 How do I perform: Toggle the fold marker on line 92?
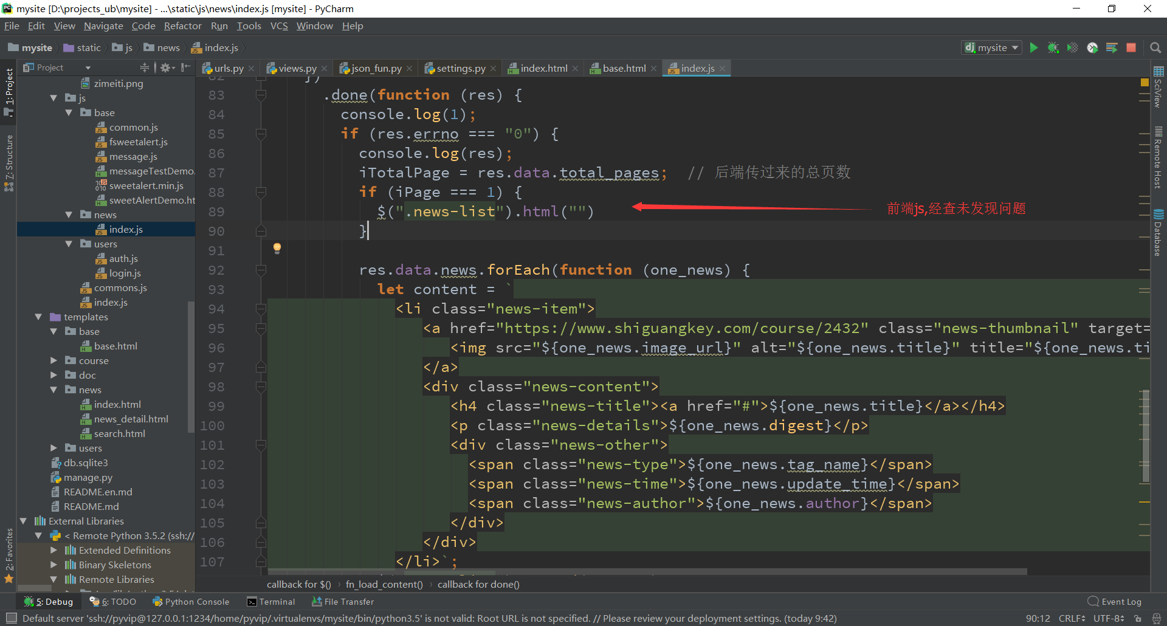261,270
